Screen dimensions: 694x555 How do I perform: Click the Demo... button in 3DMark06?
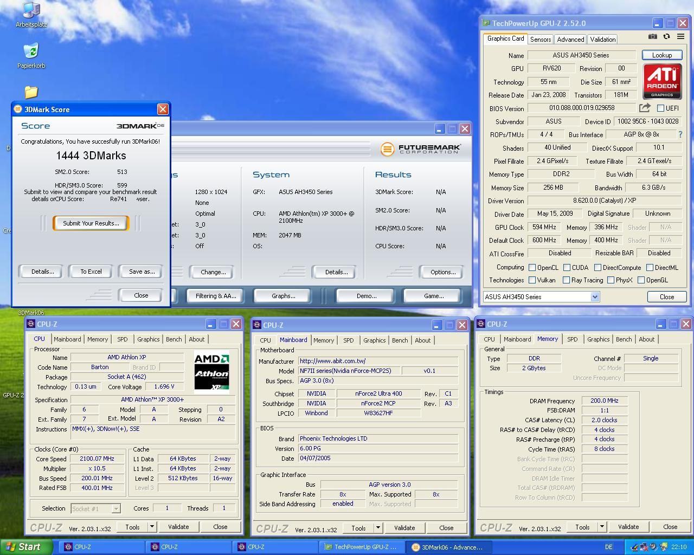tap(367, 296)
